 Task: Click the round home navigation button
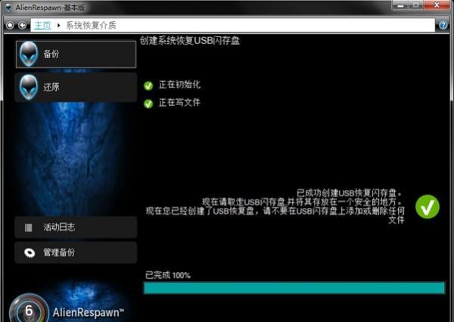coord(10,26)
